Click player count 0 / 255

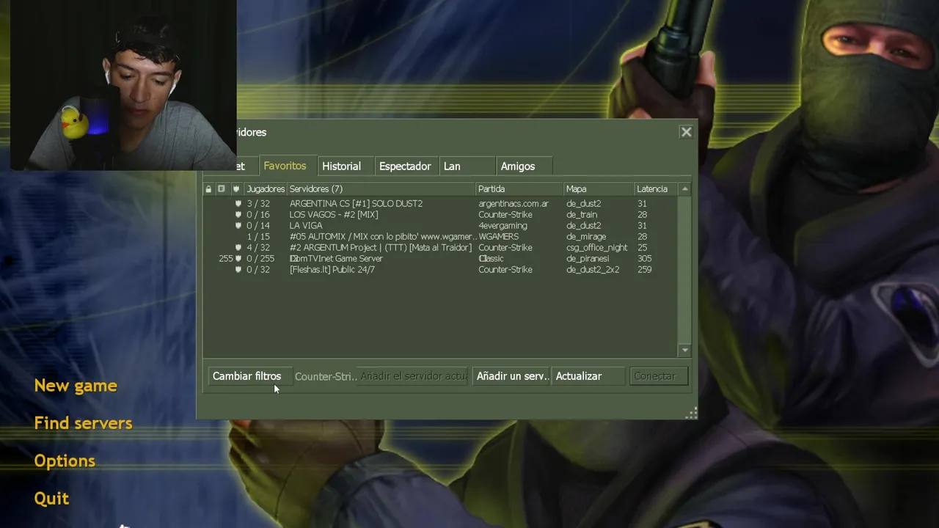coord(260,259)
